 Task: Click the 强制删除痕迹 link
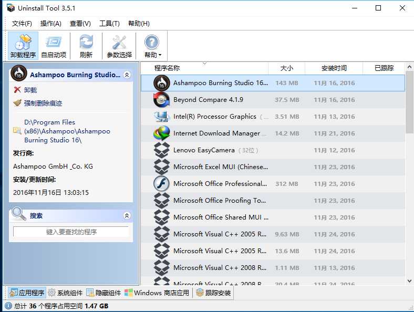coord(43,103)
